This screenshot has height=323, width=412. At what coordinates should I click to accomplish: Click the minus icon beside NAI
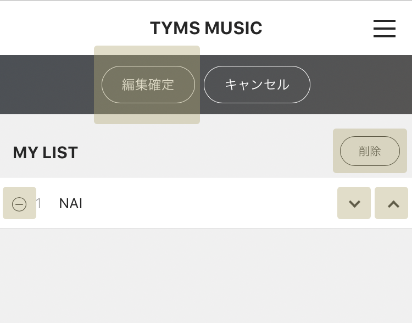[19, 204]
